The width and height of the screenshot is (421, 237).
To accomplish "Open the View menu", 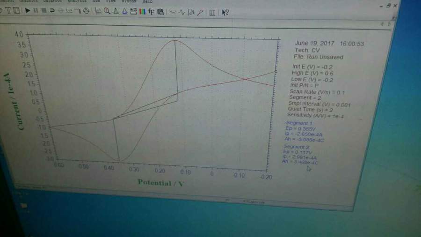I will coord(110,1).
